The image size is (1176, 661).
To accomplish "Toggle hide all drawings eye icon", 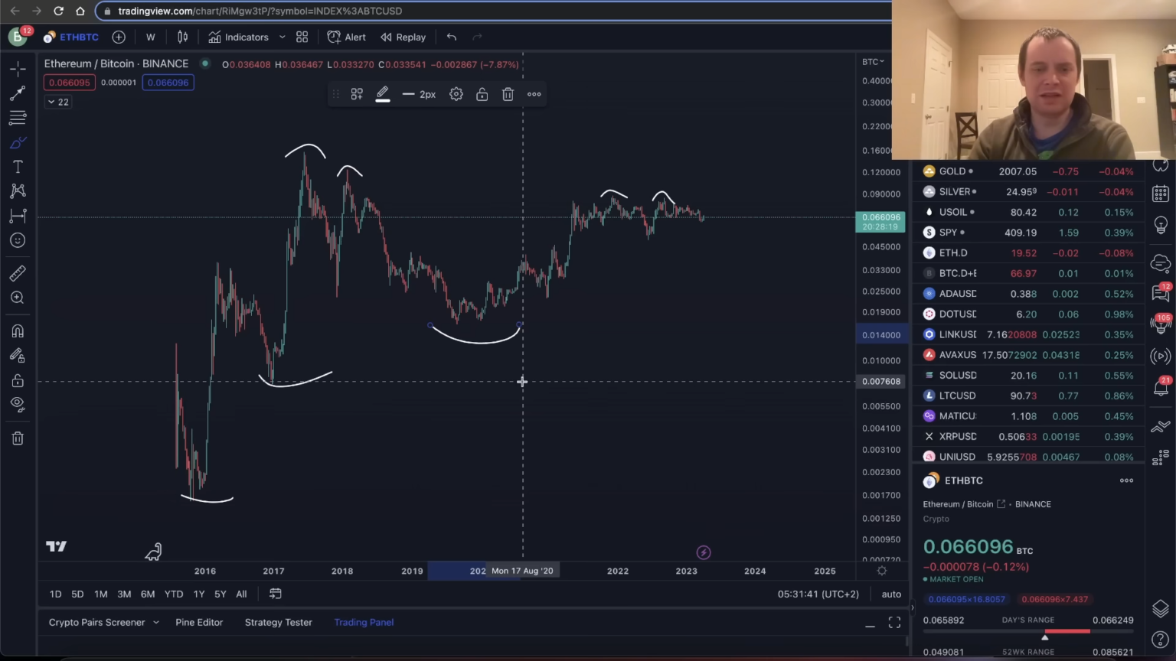I will click(x=18, y=404).
